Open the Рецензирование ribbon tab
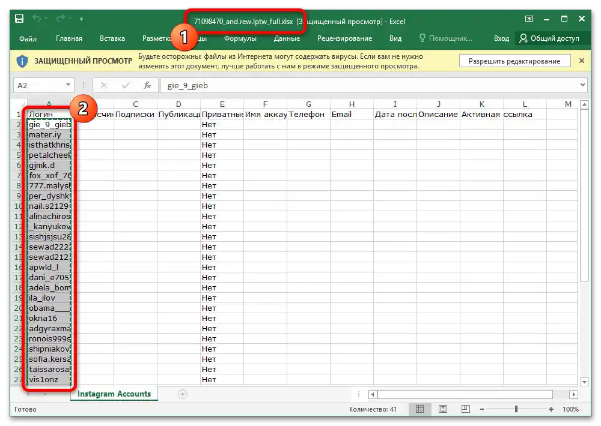Image resolution: width=601 pixels, height=426 pixels. (344, 38)
